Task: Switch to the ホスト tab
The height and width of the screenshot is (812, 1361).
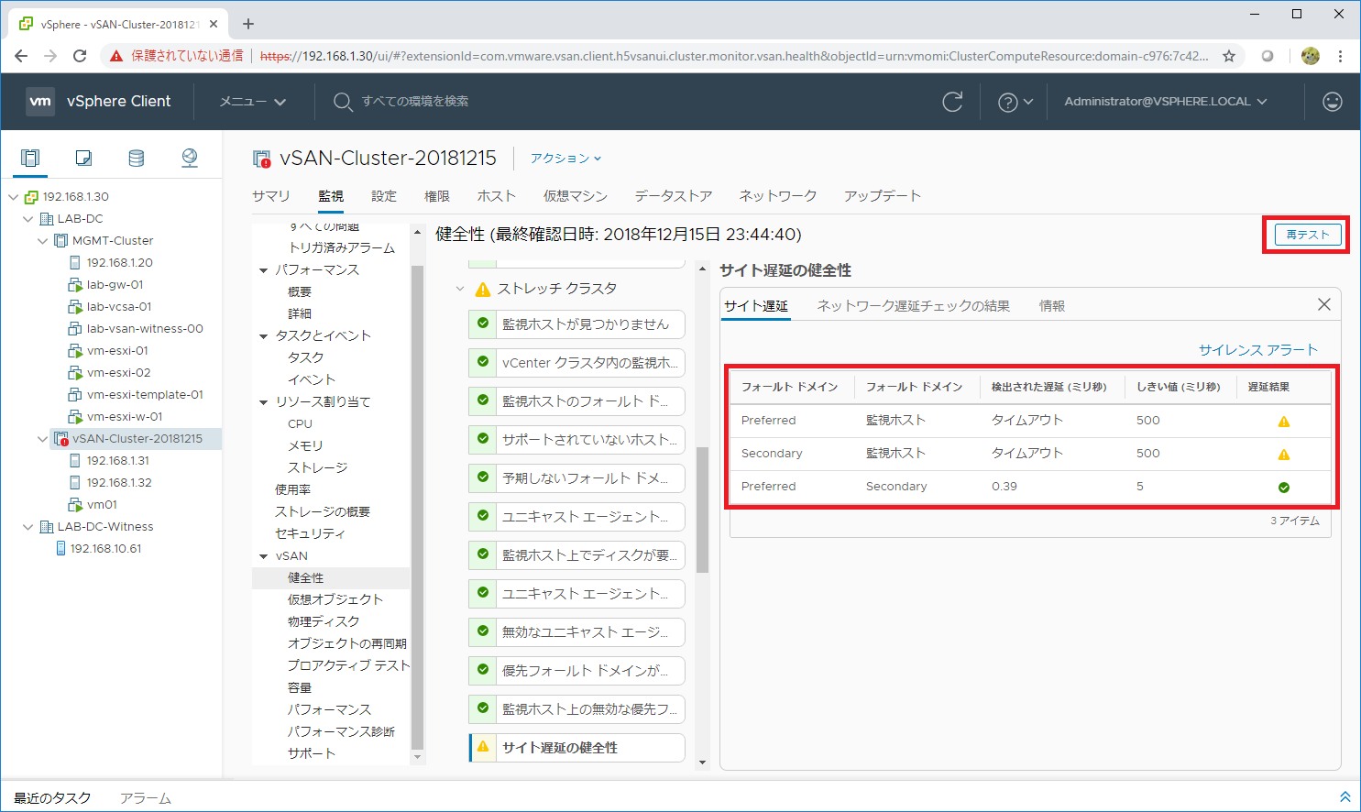Action: (497, 196)
